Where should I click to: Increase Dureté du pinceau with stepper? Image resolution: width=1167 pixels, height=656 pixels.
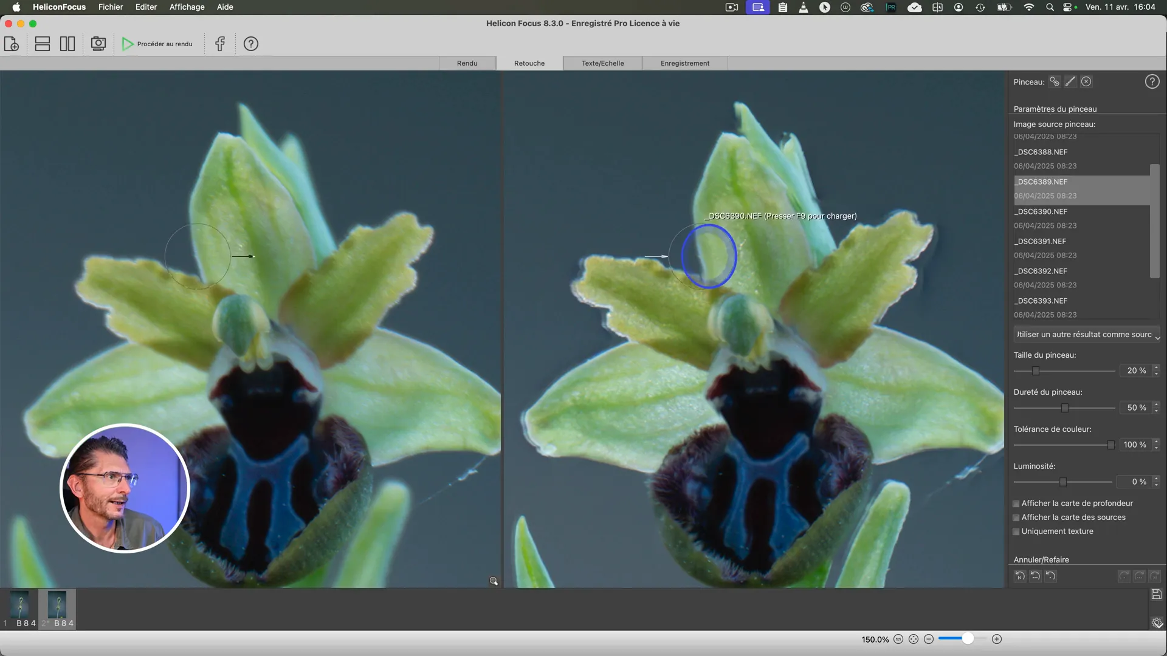point(1156,405)
